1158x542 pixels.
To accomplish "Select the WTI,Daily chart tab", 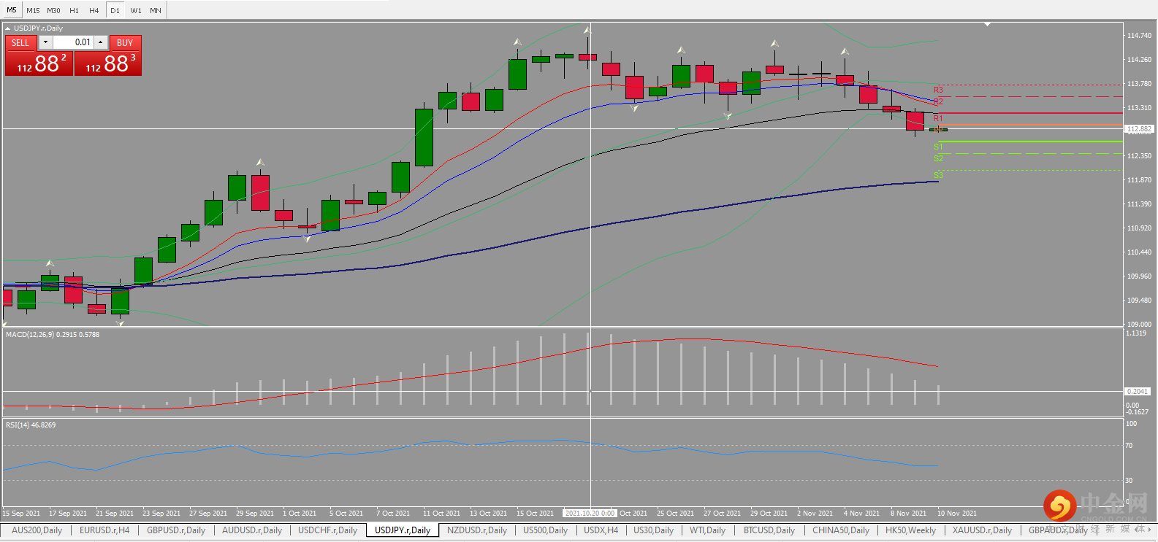I will tap(707, 530).
